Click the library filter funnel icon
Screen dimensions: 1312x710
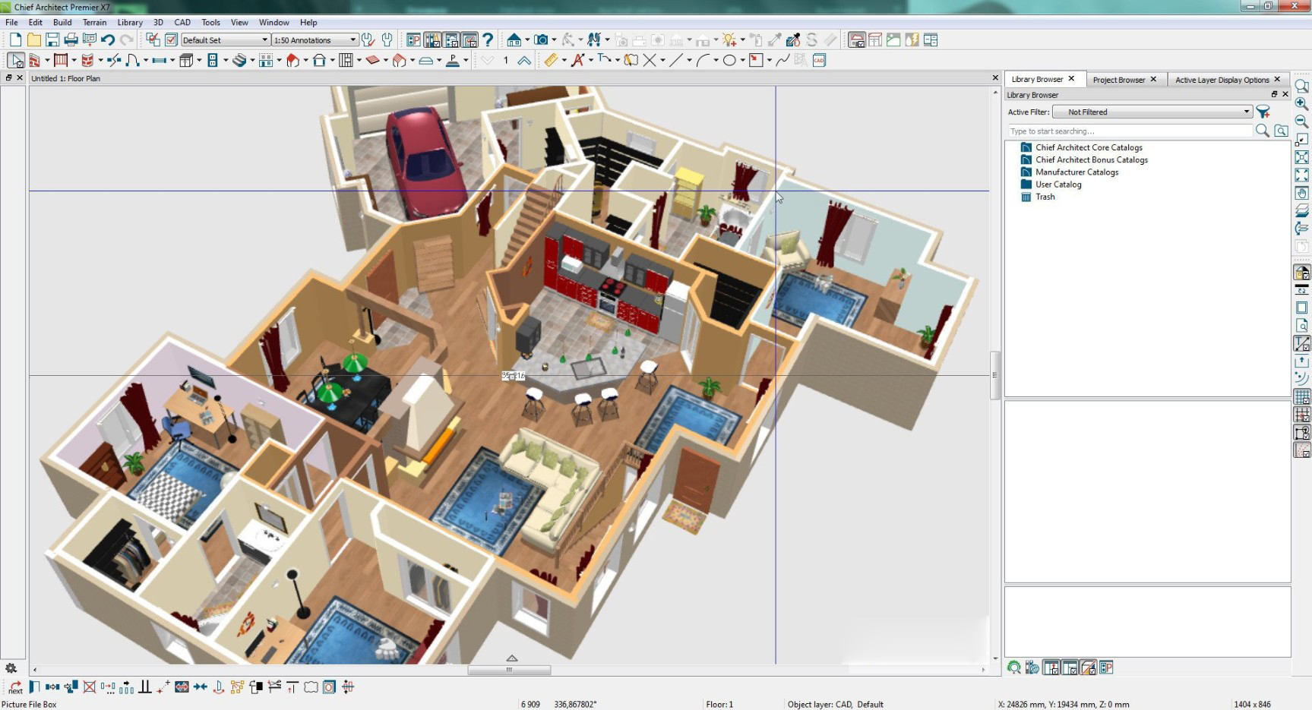point(1263,112)
